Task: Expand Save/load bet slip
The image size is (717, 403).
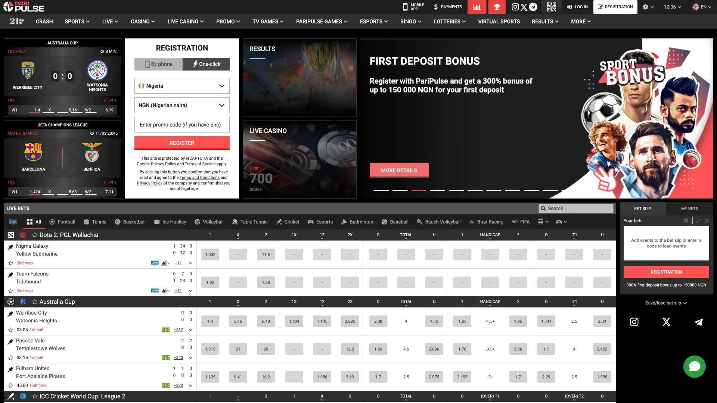Action: (666, 303)
